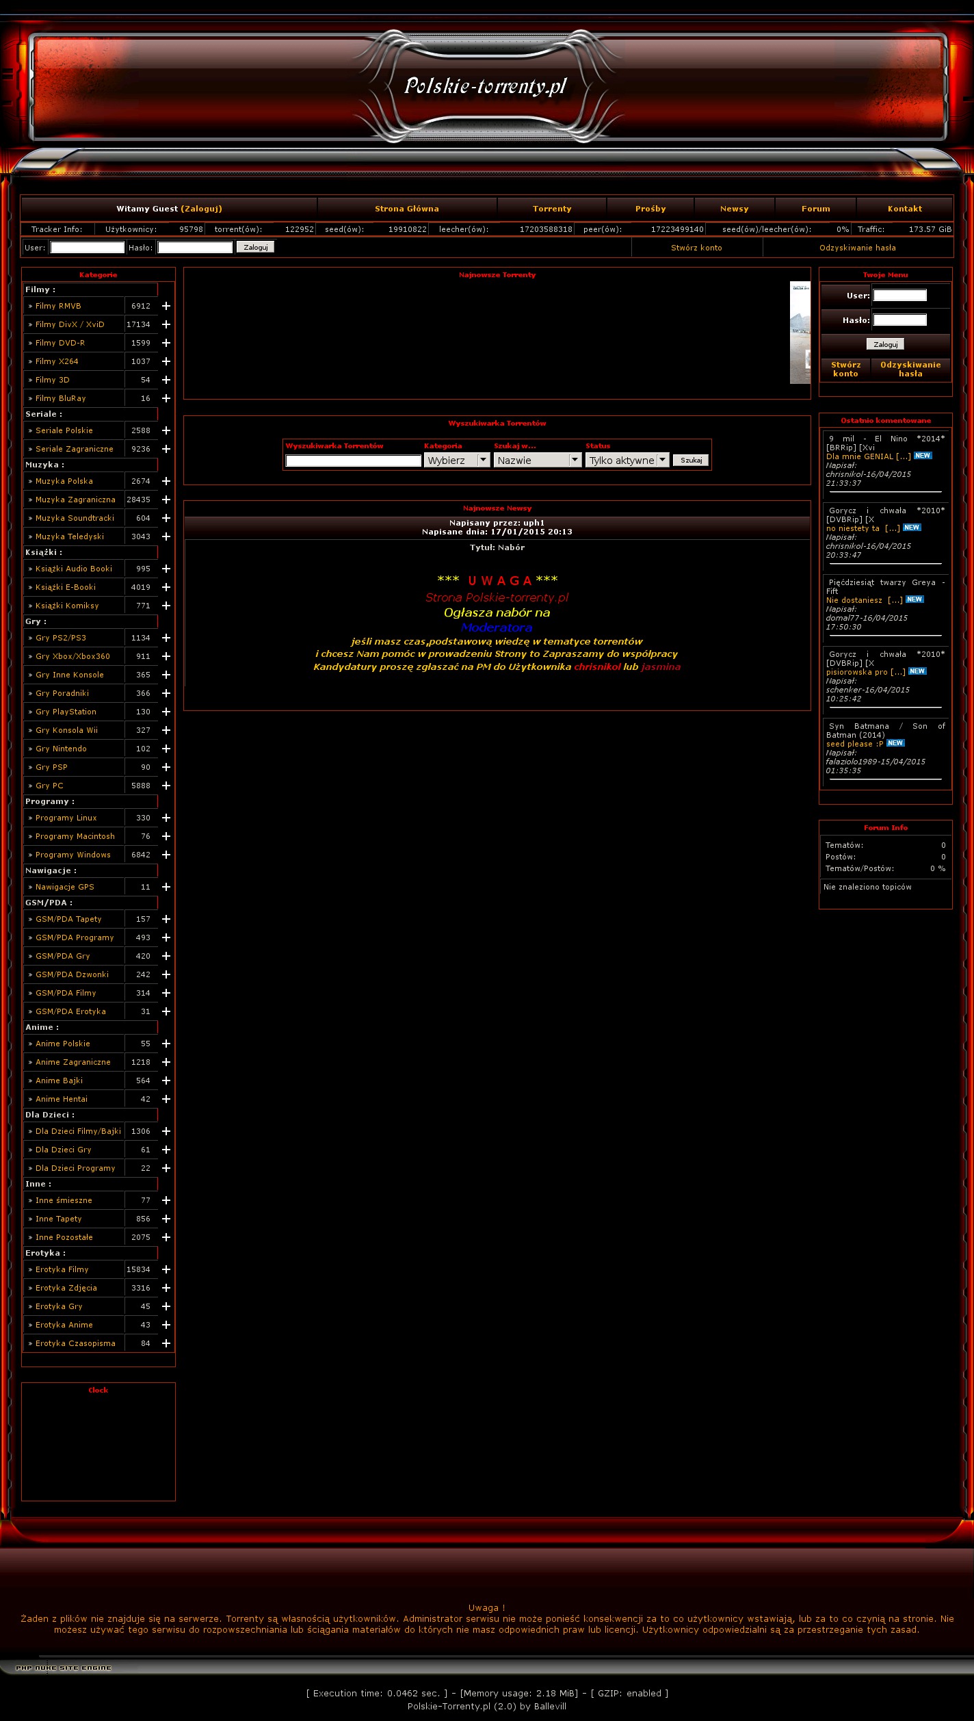
Task: Open the Newsy menu item
Action: pos(735,209)
